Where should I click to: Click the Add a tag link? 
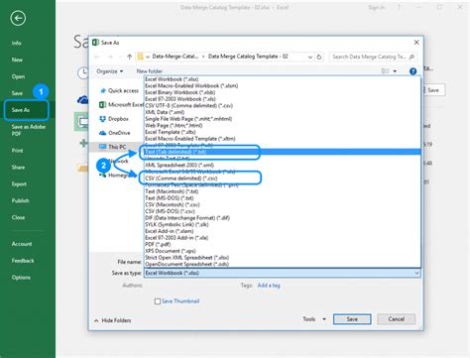click(x=269, y=286)
